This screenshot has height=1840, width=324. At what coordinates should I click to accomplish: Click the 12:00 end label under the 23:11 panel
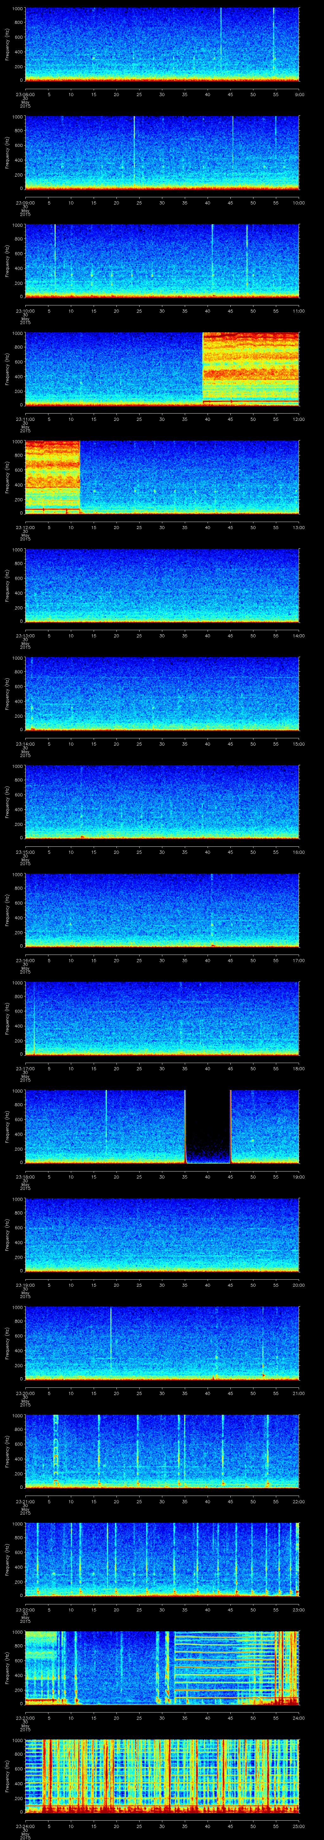299,419
